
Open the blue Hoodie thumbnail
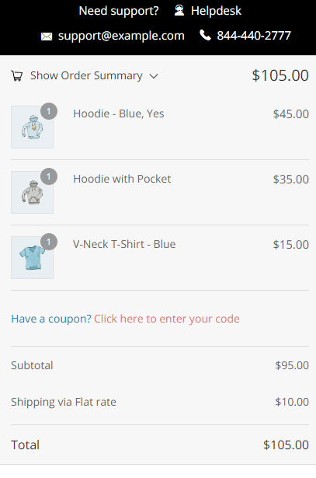click(33, 127)
